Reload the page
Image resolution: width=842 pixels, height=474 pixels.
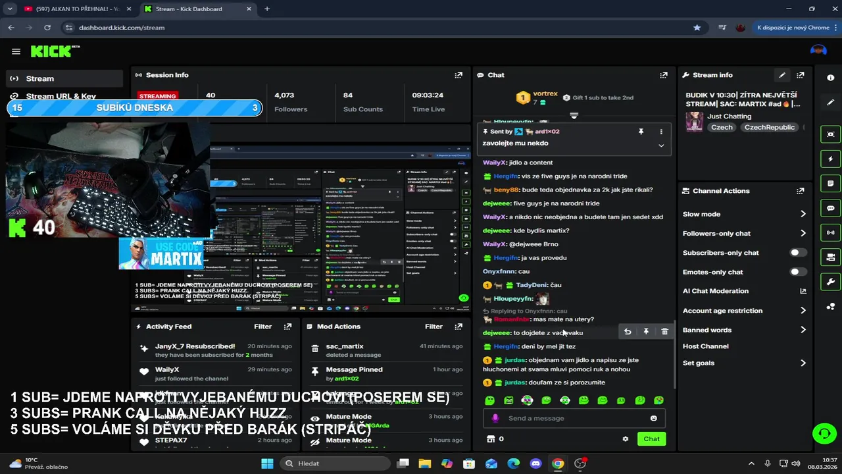tap(47, 28)
